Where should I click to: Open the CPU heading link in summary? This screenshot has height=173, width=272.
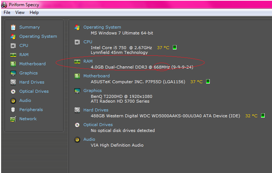pyautogui.click(x=88, y=42)
